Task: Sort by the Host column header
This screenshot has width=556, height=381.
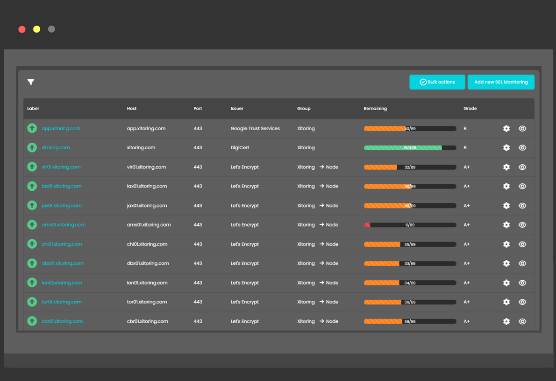Action: [x=132, y=108]
